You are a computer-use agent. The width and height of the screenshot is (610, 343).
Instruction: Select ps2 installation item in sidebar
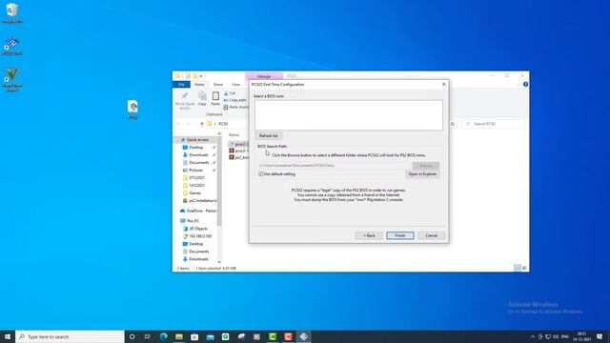click(x=199, y=201)
